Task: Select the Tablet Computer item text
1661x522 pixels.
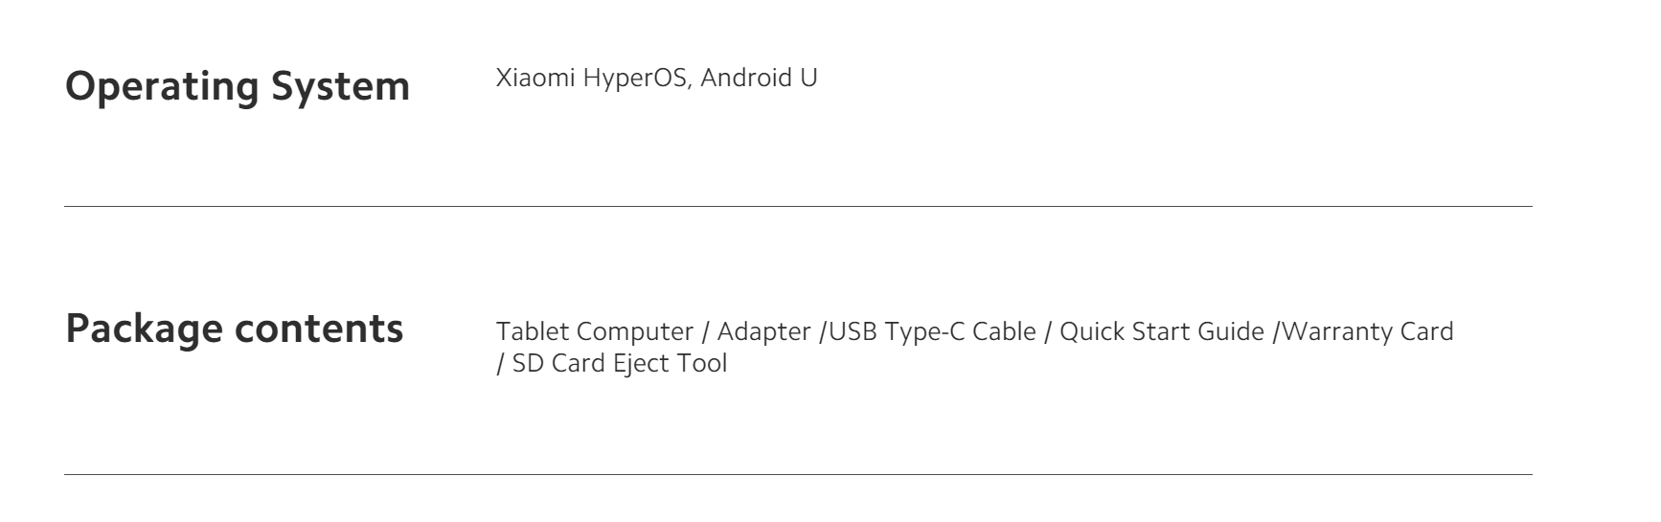Action: (x=594, y=331)
